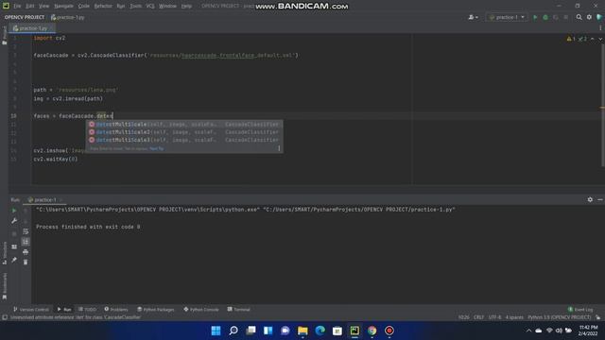605x340 pixels.
Task: Open the Terminal tool window
Action: [x=239, y=310]
